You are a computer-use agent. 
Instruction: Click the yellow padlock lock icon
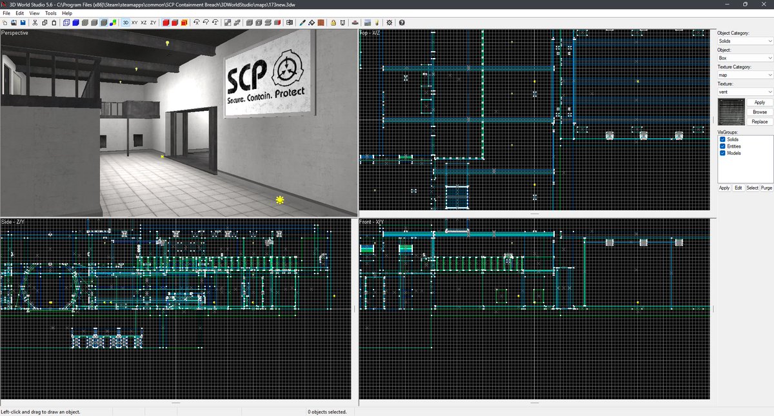tap(333, 23)
